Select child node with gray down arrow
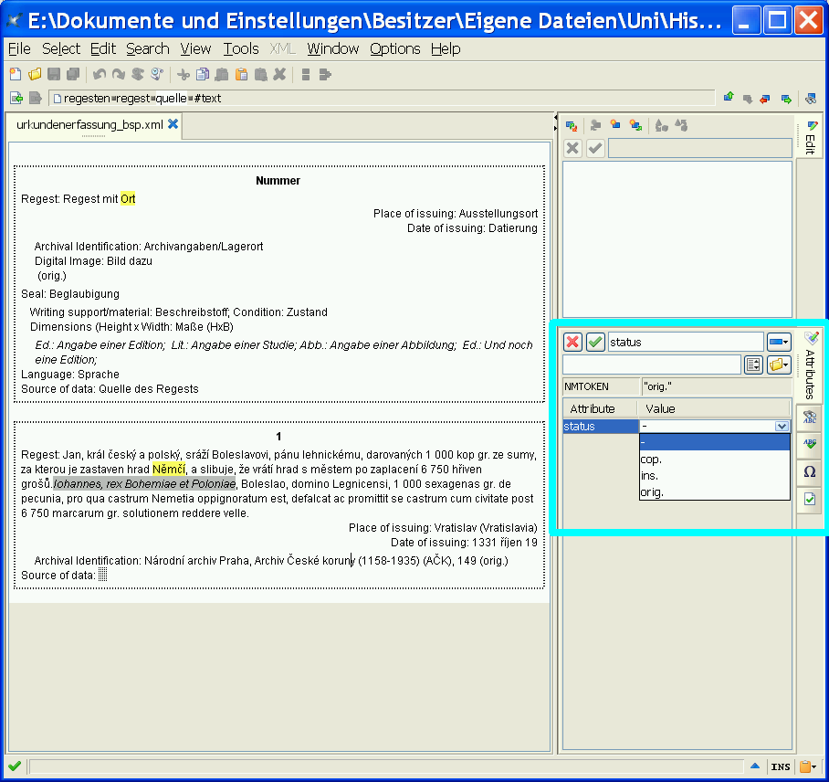The height and width of the screenshot is (782, 829). (x=748, y=99)
